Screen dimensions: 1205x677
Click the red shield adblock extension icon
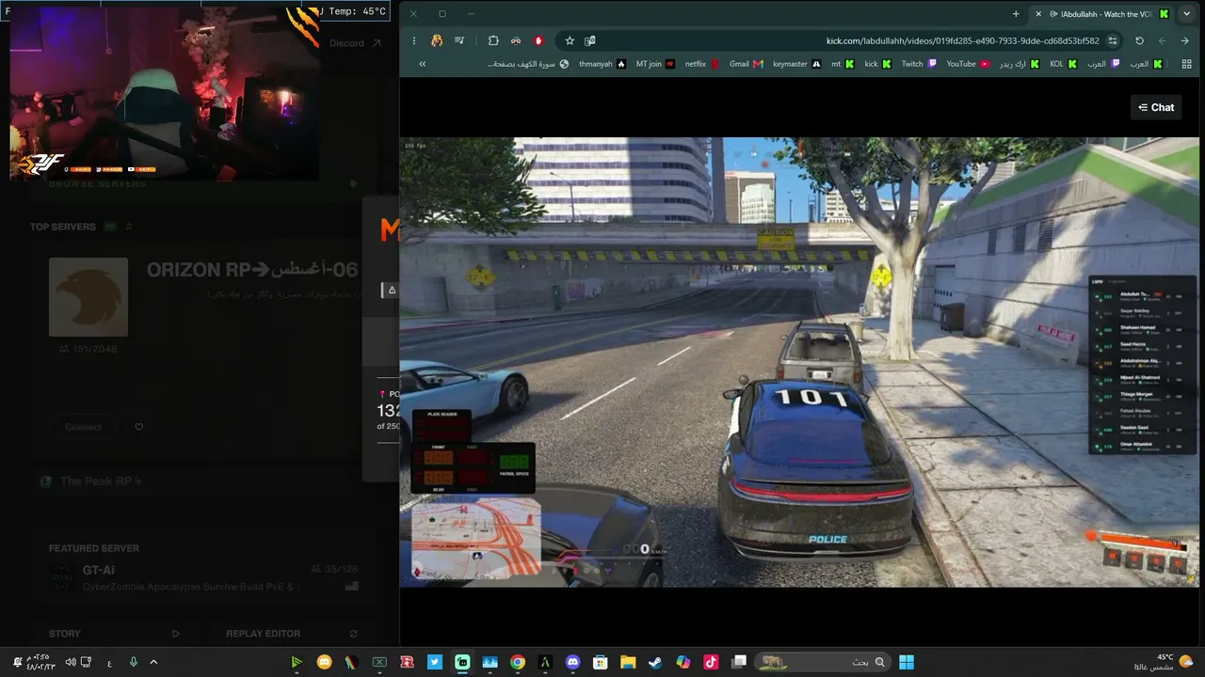(538, 40)
